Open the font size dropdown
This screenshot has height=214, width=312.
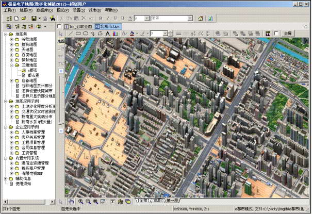click(147, 19)
